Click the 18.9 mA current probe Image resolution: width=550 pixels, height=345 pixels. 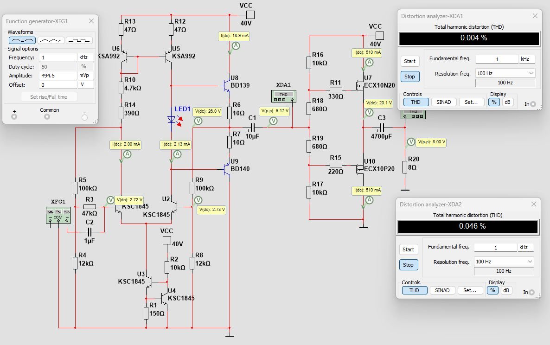coord(236,46)
